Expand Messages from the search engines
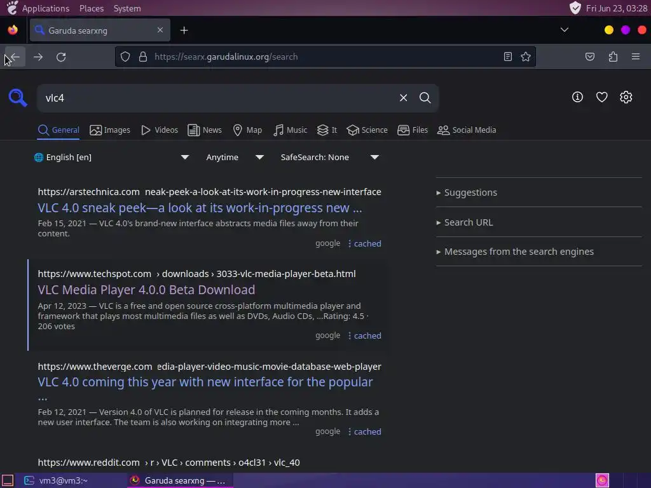This screenshot has width=651, height=488. click(x=515, y=252)
